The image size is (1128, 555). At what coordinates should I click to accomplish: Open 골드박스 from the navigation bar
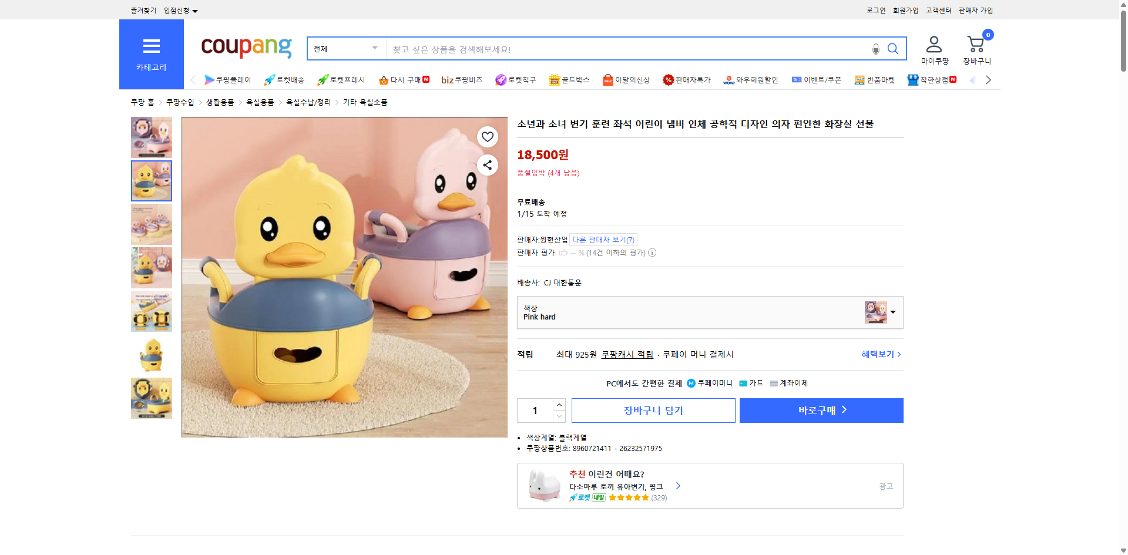click(x=569, y=80)
